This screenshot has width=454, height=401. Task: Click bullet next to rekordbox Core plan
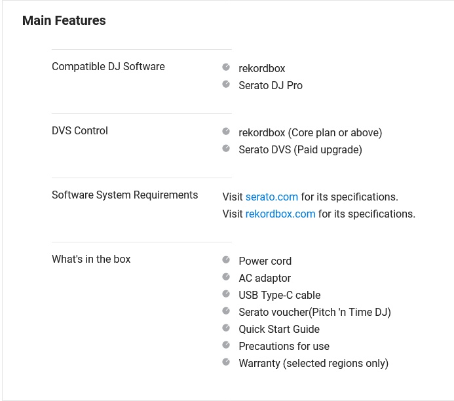coord(226,132)
